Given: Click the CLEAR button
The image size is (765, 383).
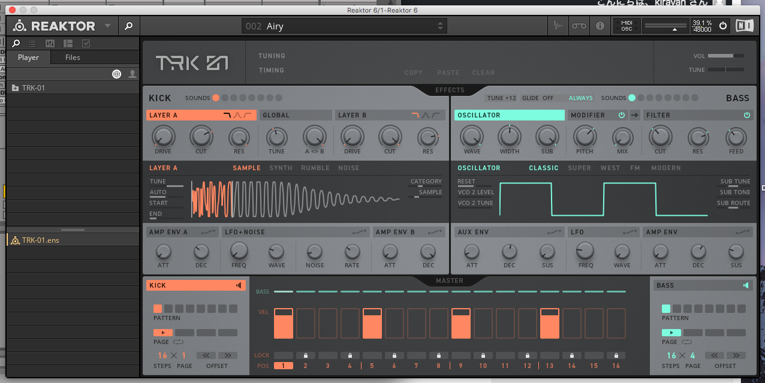Looking at the screenshot, I should [x=483, y=73].
